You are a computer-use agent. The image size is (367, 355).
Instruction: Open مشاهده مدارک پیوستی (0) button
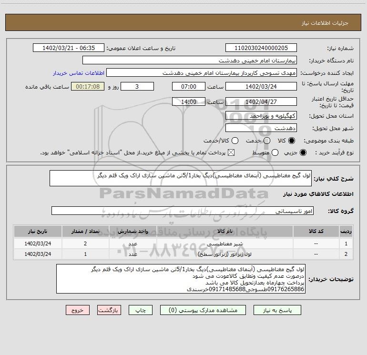(x=203, y=310)
